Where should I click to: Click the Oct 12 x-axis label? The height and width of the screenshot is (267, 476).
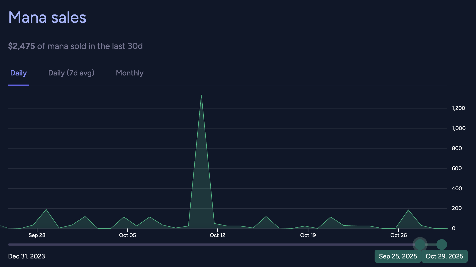click(217, 235)
